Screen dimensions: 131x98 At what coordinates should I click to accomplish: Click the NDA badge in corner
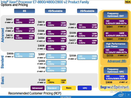[x=128, y=2]
